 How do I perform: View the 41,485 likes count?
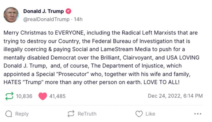click(x=57, y=96)
